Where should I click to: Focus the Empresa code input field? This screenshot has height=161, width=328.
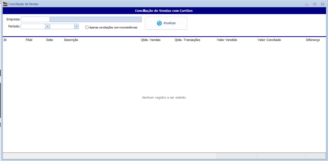35,20
